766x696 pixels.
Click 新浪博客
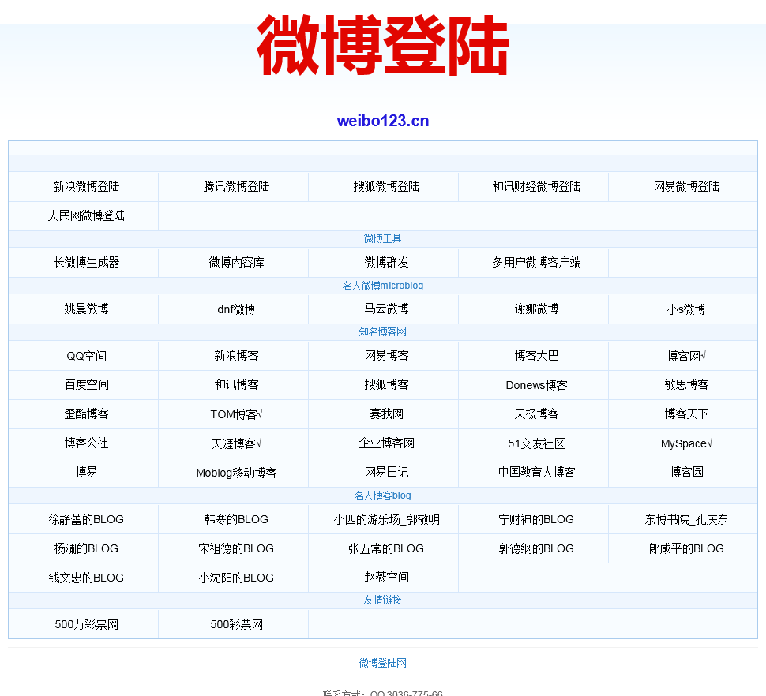tap(236, 356)
